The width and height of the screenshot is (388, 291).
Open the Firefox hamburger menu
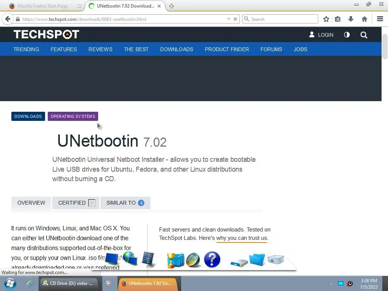(x=380, y=19)
